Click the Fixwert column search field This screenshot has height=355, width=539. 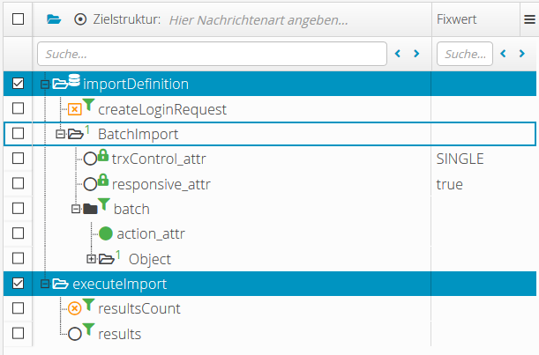coord(463,54)
